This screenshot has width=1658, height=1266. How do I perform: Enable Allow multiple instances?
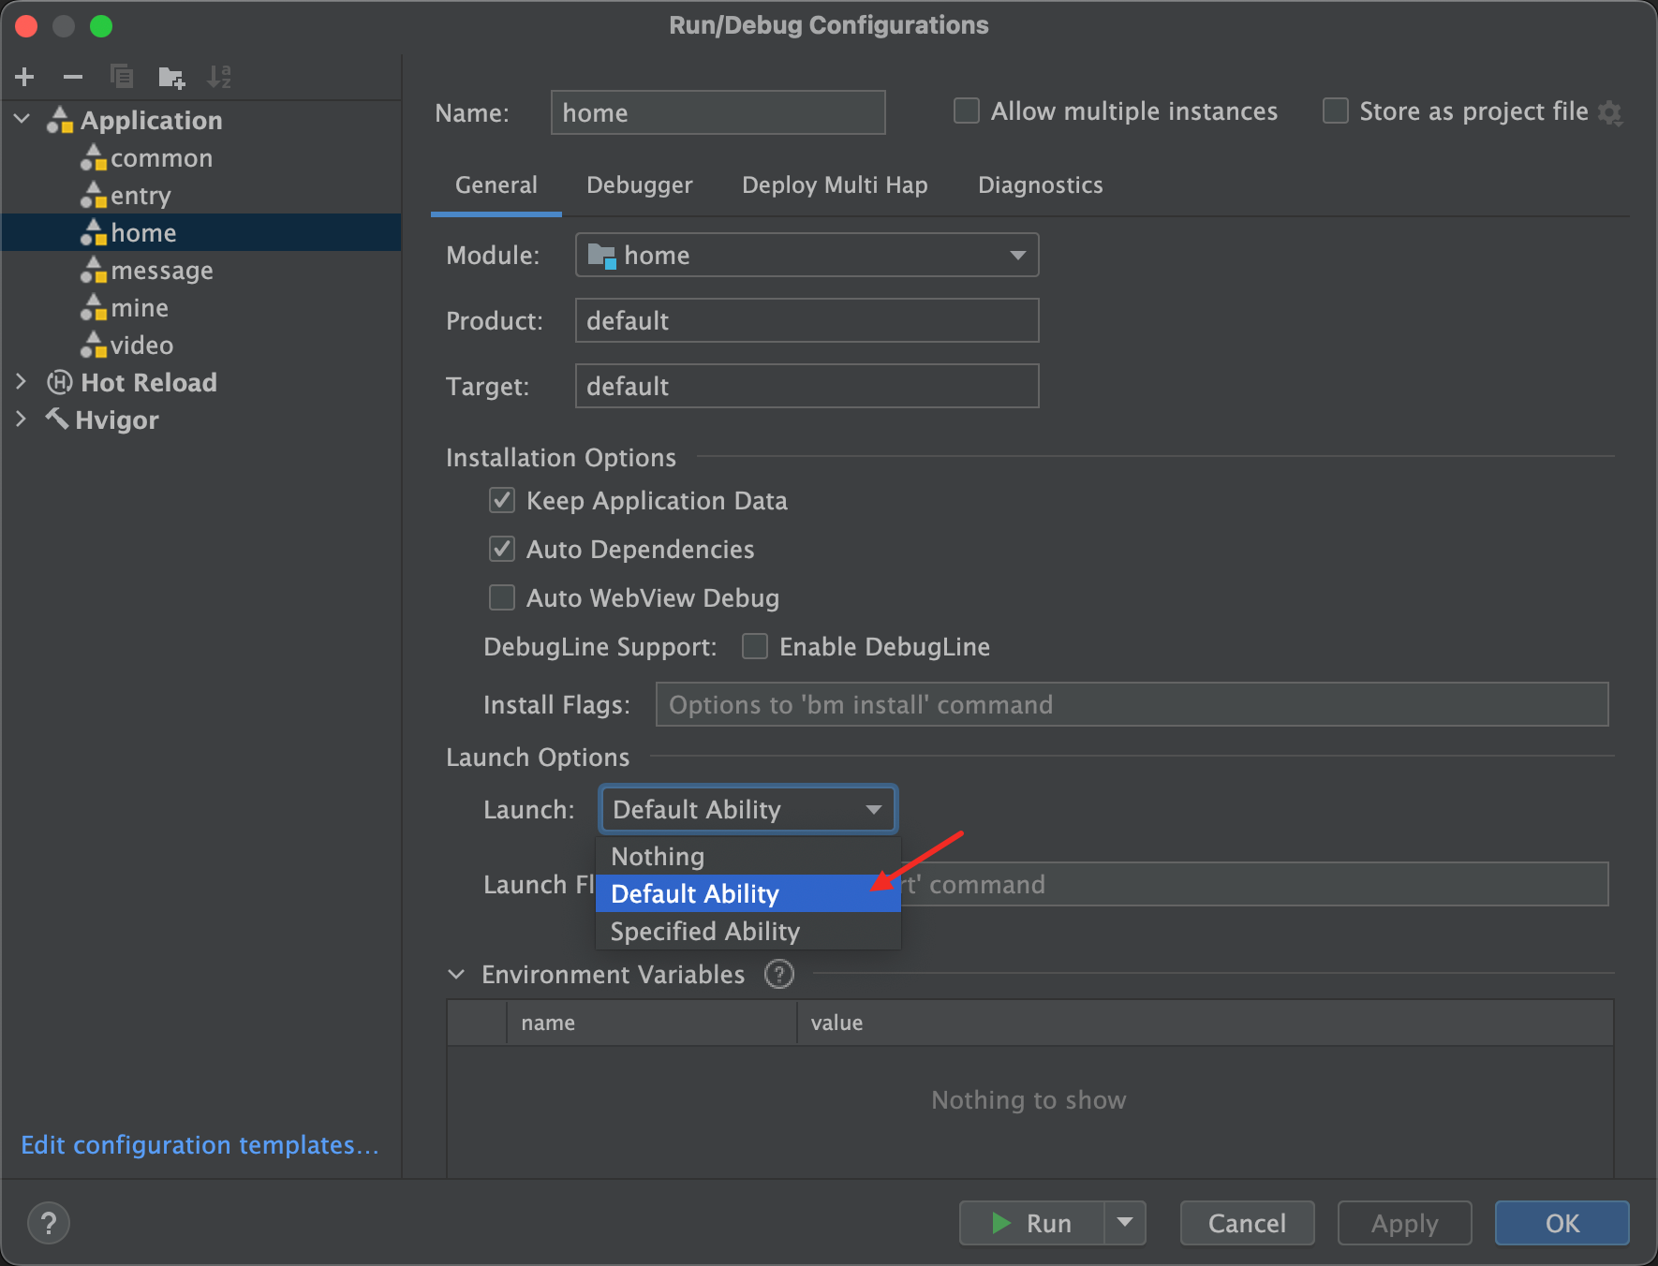pyautogui.click(x=967, y=111)
